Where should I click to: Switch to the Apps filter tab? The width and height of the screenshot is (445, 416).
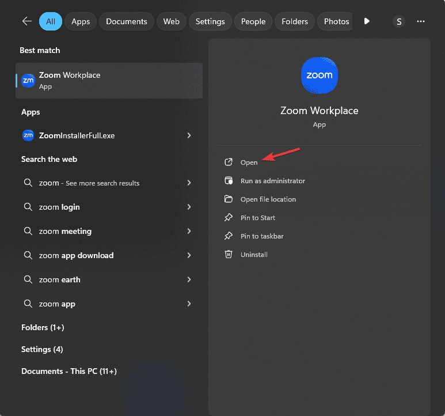point(81,21)
